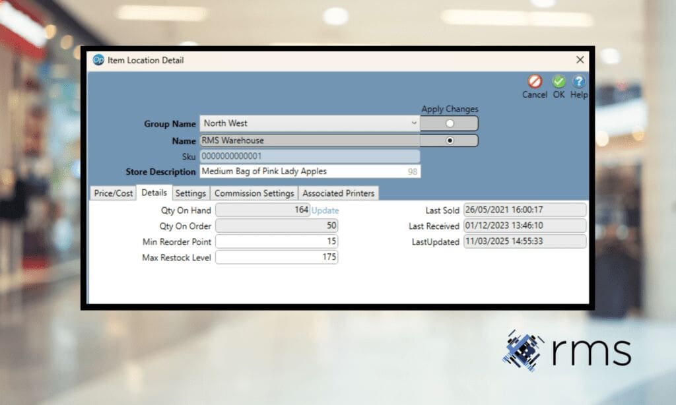Click the Item Location Detail window icon
The height and width of the screenshot is (405, 676).
[x=98, y=60]
